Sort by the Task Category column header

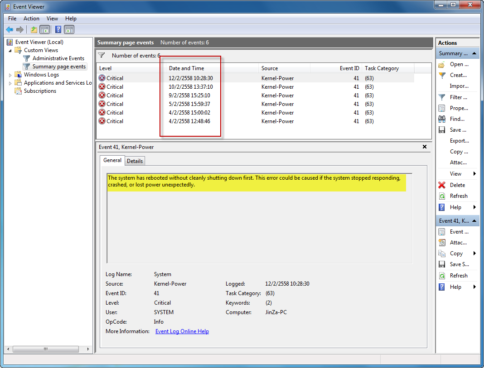click(x=388, y=68)
